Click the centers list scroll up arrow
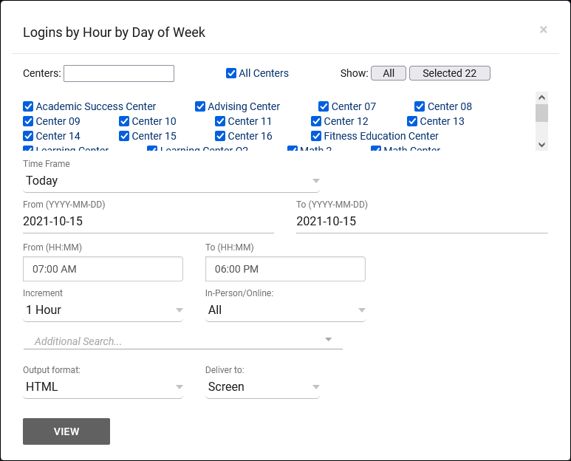Viewport: 571px width, 461px height. pos(541,98)
